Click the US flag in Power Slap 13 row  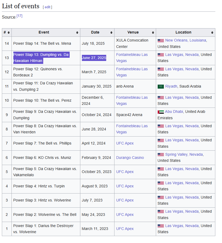[x=161, y=55]
